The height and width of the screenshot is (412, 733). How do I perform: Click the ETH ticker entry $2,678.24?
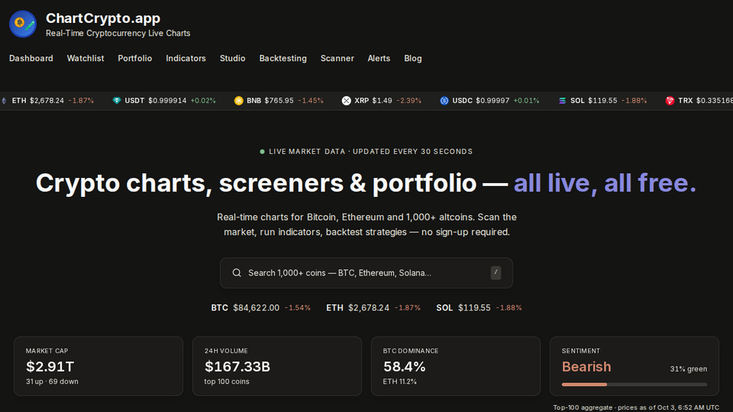pos(47,101)
